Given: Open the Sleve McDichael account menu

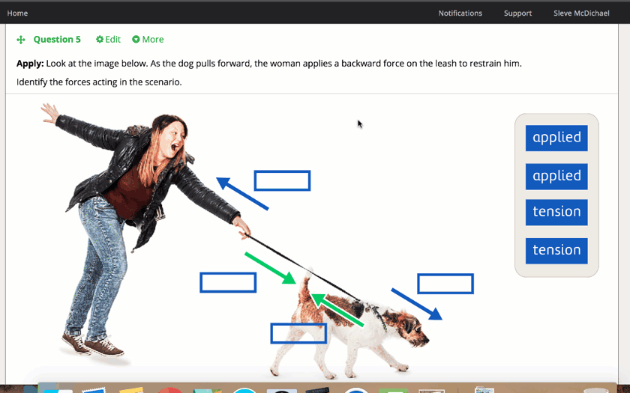Looking at the screenshot, I should point(581,13).
